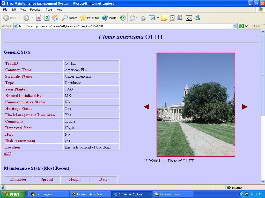Click the asterisk device toolbar icon
This screenshot has height=198, width=265.
(x=172, y=18)
